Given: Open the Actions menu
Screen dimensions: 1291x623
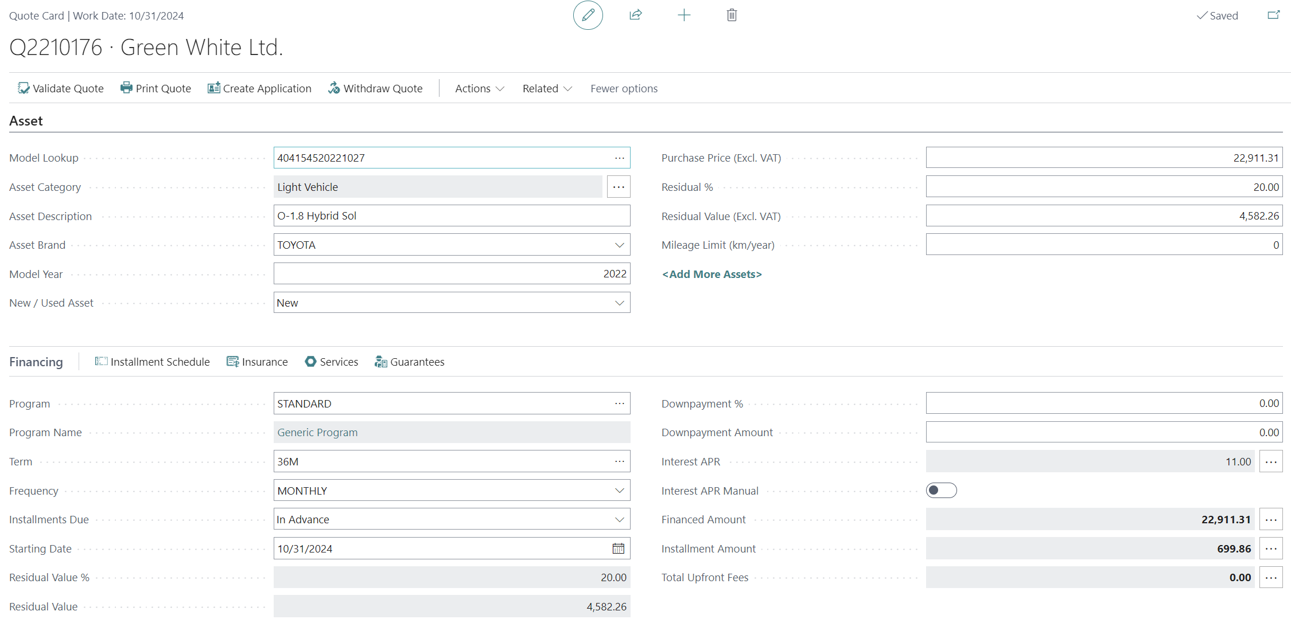Looking at the screenshot, I should 480,88.
